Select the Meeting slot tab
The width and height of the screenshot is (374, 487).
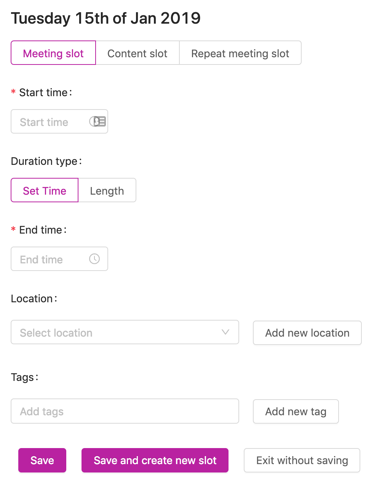(x=53, y=53)
